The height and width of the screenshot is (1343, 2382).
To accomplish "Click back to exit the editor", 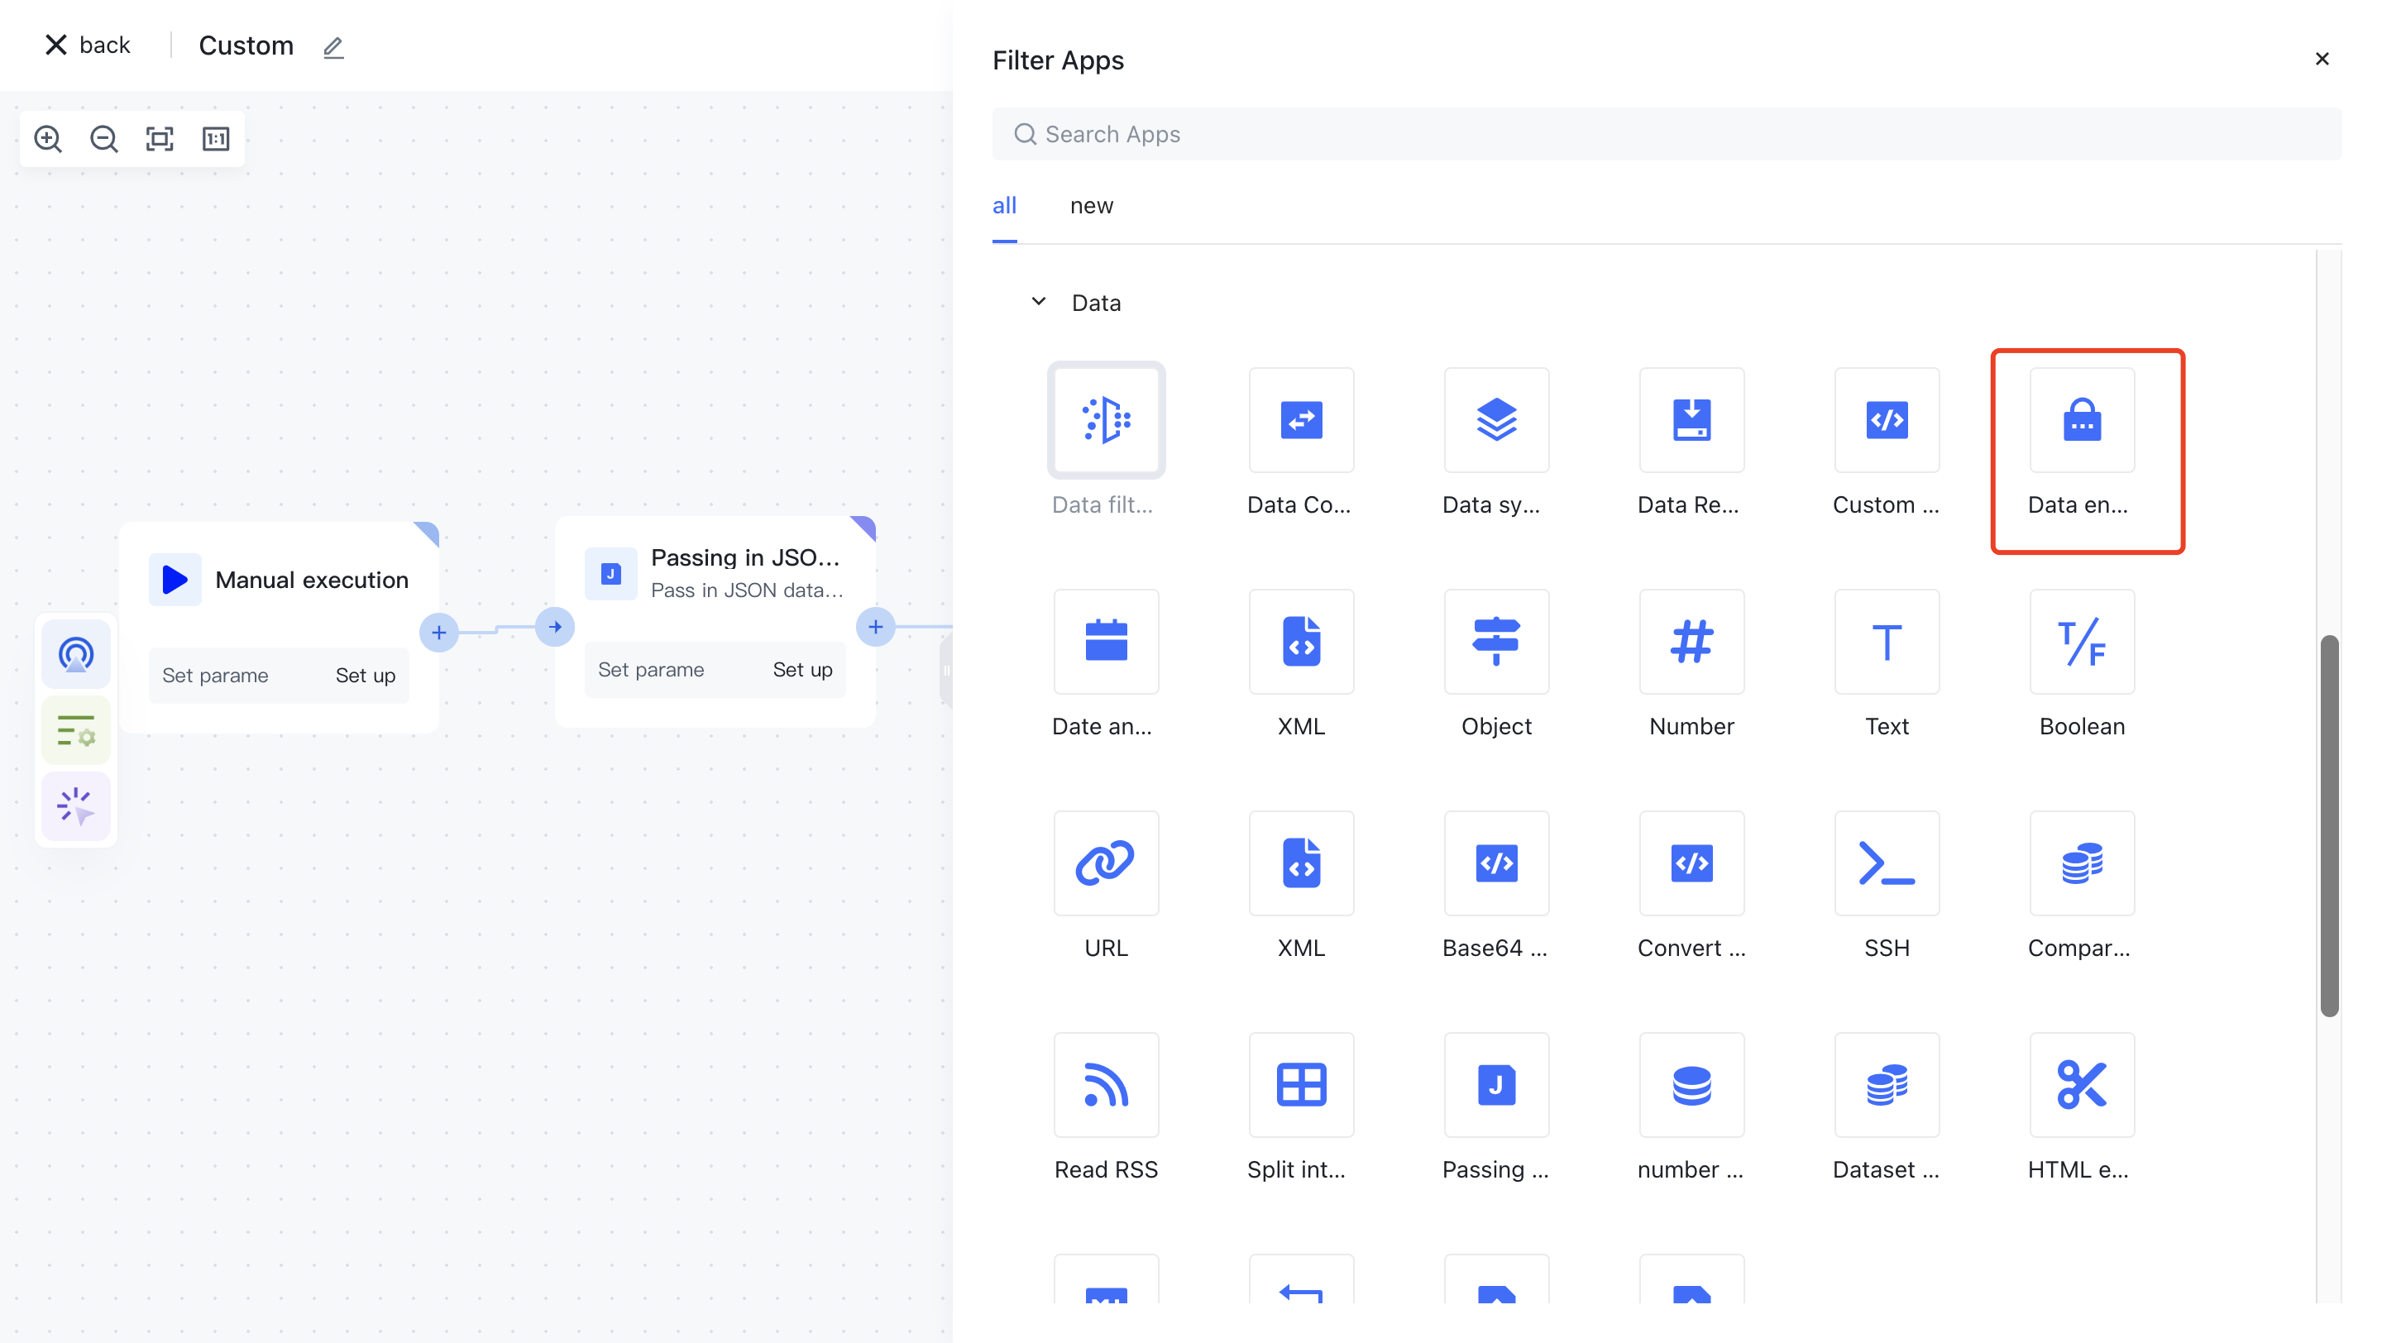I will pos(88,45).
